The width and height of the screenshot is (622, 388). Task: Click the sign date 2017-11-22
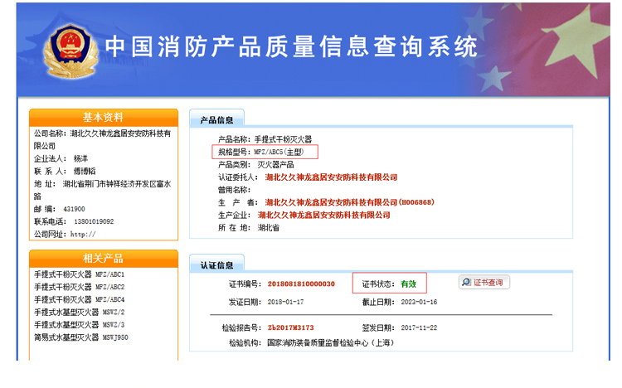coord(419,327)
